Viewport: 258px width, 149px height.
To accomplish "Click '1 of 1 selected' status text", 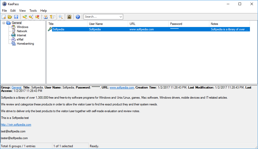I will [x=63, y=146].
